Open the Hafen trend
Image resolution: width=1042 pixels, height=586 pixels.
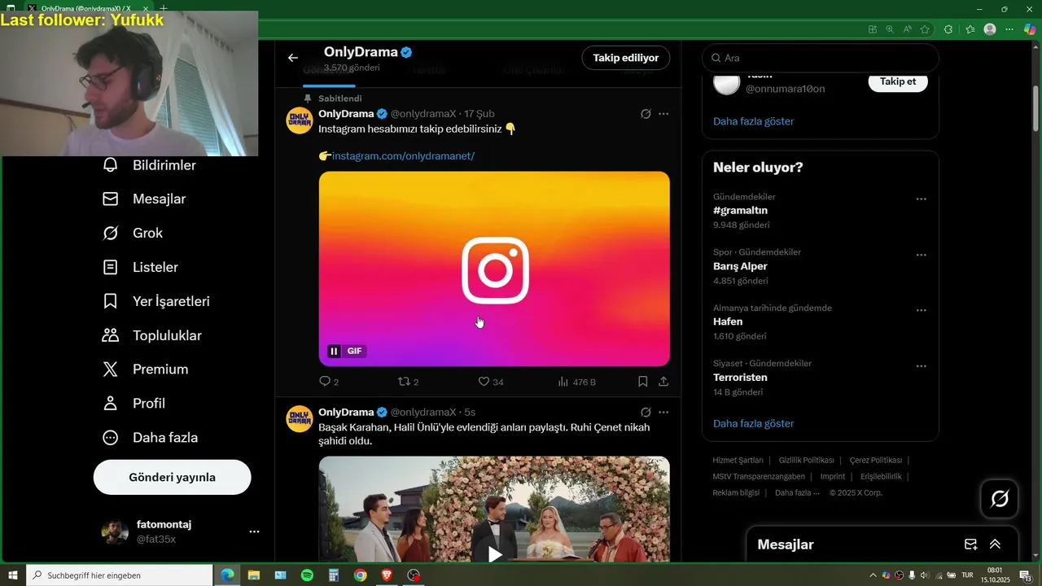(x=728, y=321)
